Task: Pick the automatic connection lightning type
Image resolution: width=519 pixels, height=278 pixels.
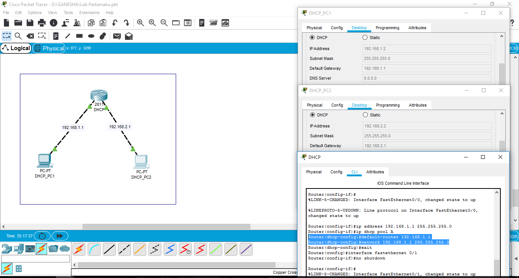Action: 79,250
